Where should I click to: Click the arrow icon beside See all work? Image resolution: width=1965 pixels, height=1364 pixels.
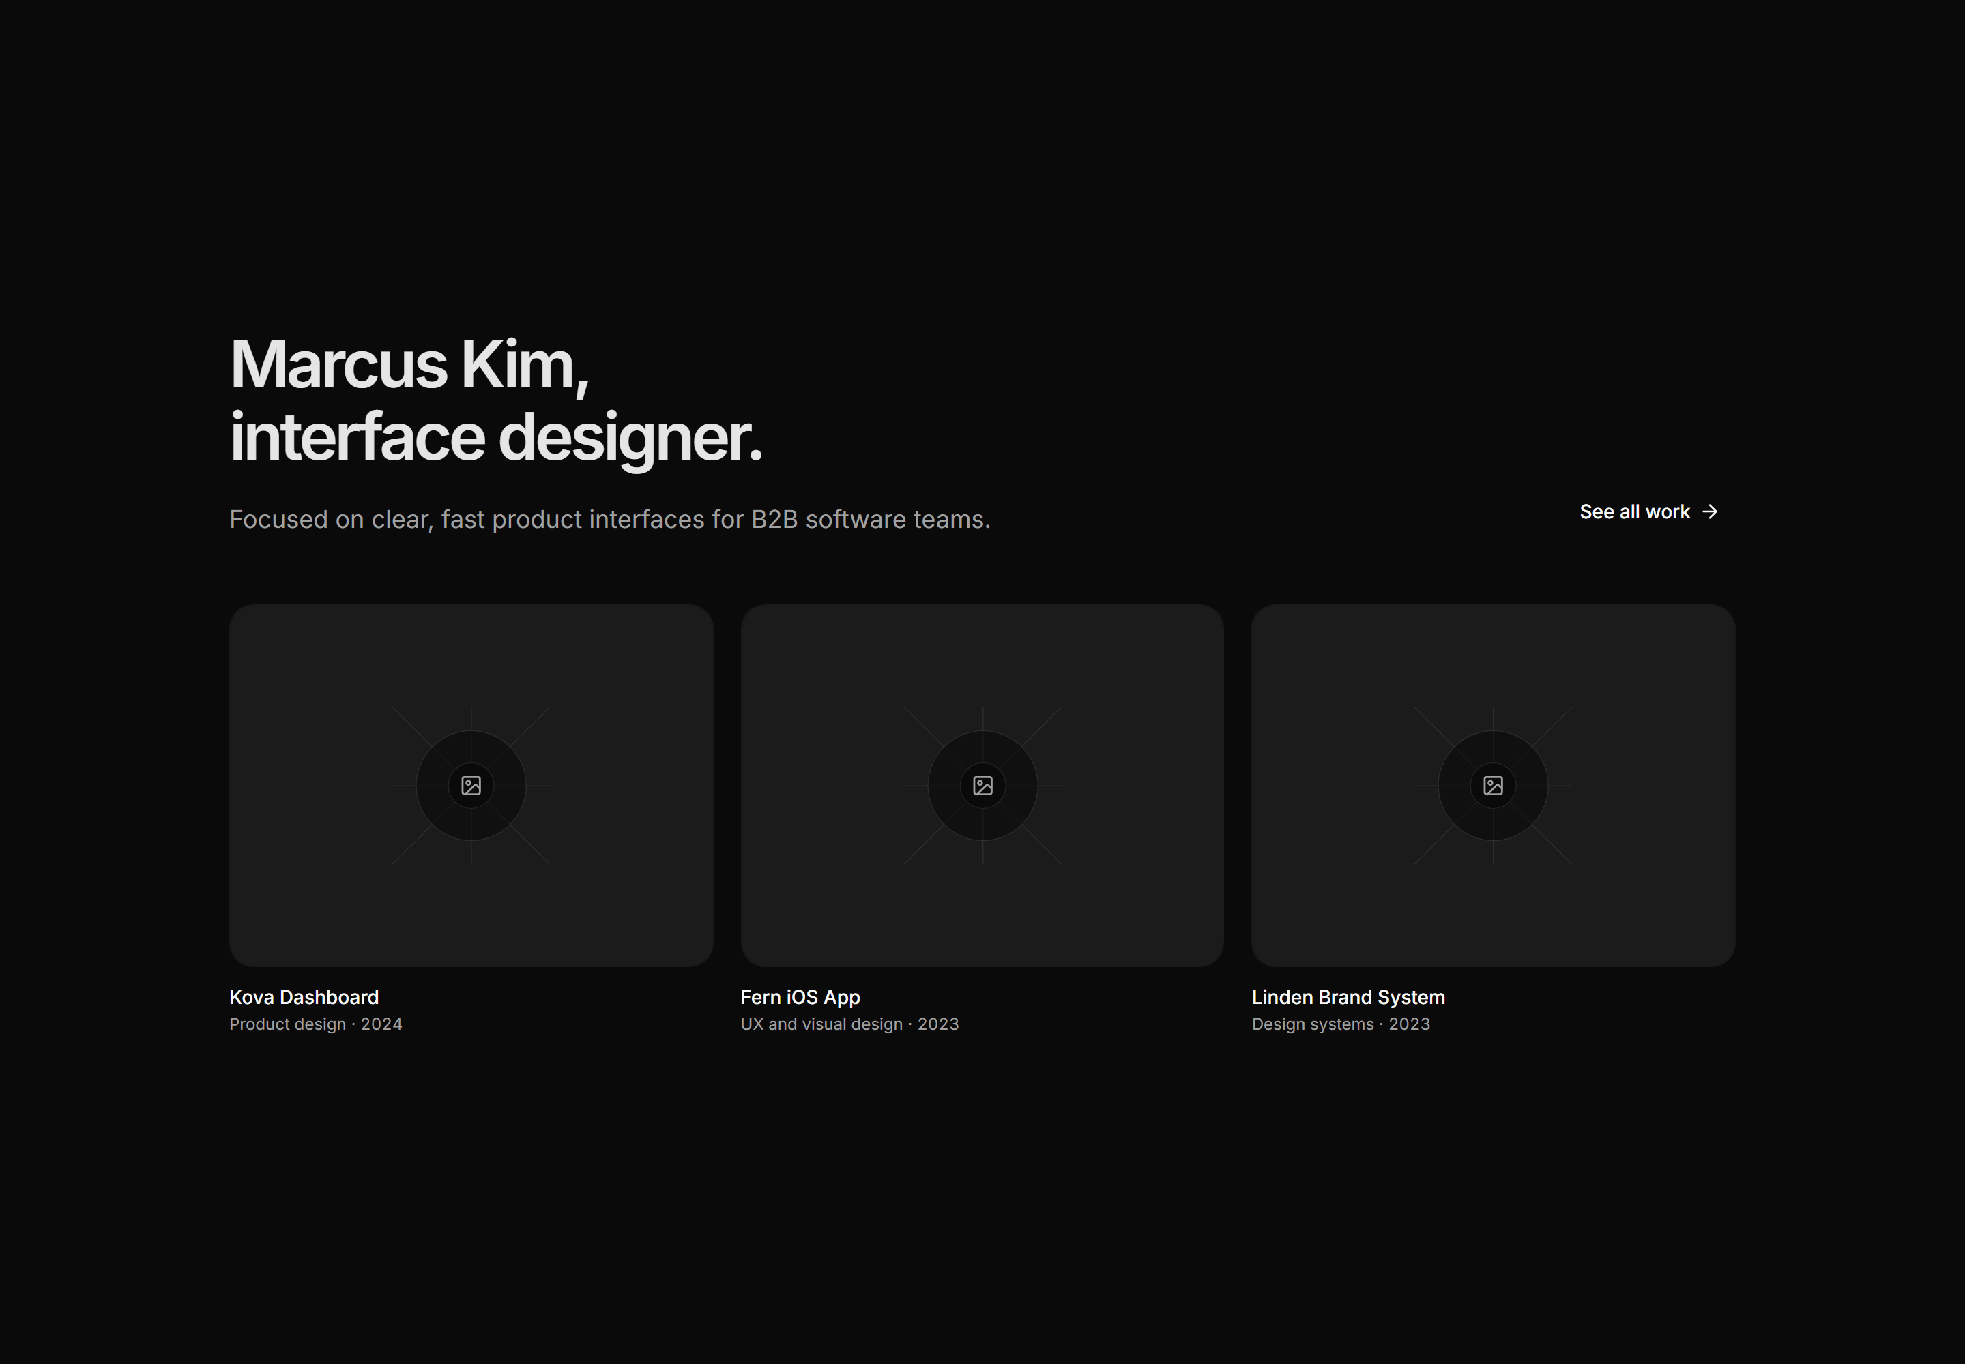point(1709,512)
